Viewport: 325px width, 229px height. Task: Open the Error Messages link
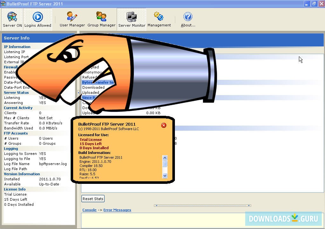point(118,210)
